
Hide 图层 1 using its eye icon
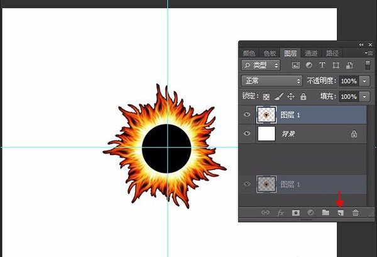[x=247, y=115]
